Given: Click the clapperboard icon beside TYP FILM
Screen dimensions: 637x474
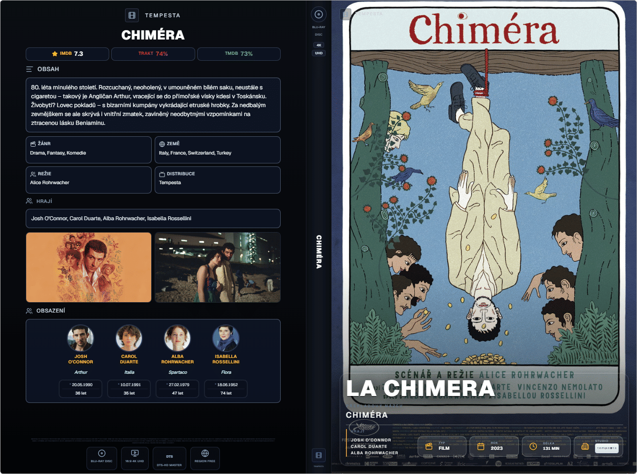Looking at the screenshot, I should coord(429,446).
